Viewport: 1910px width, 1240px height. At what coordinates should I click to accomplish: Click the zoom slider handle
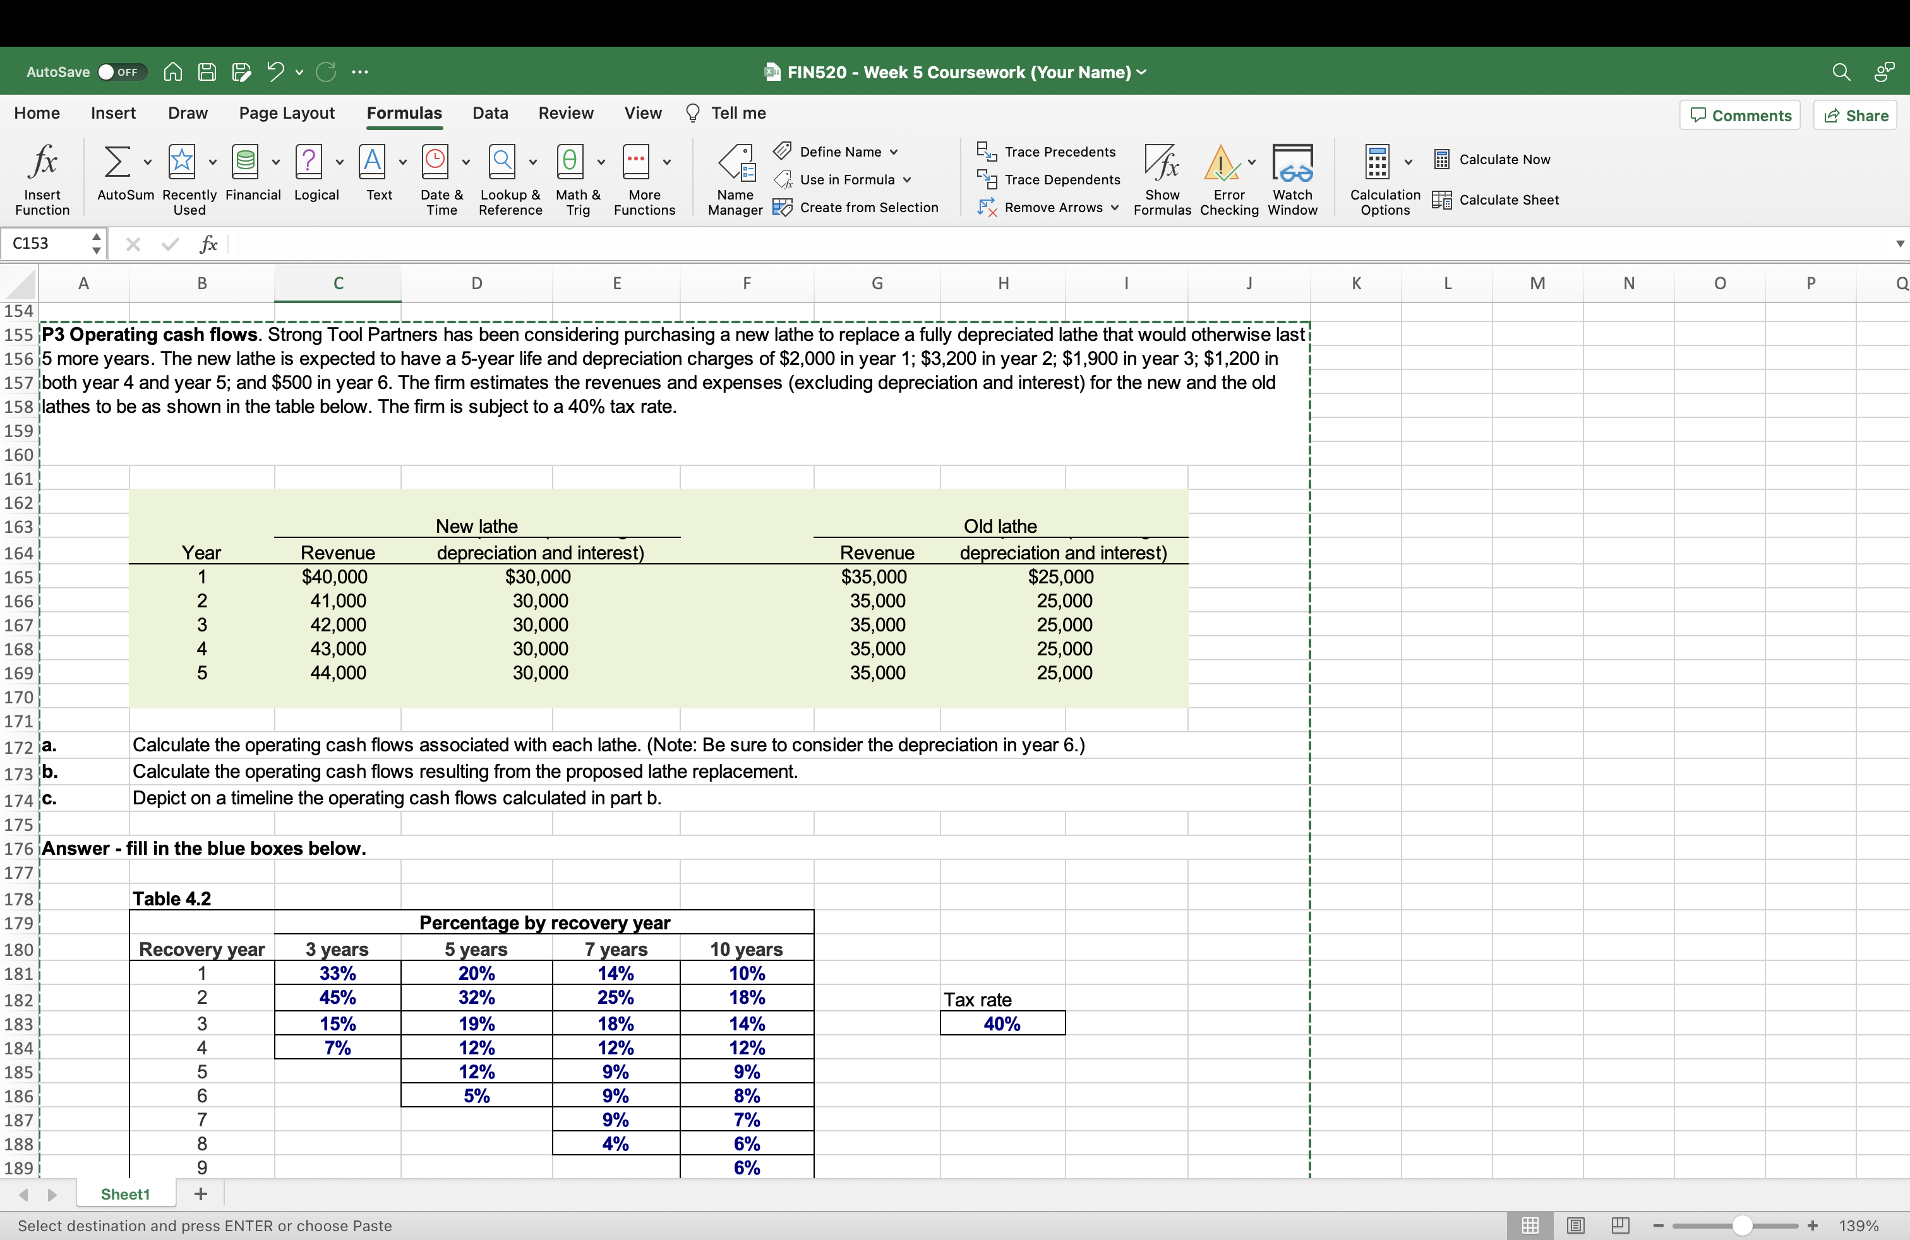[x=1741, y=1225]
